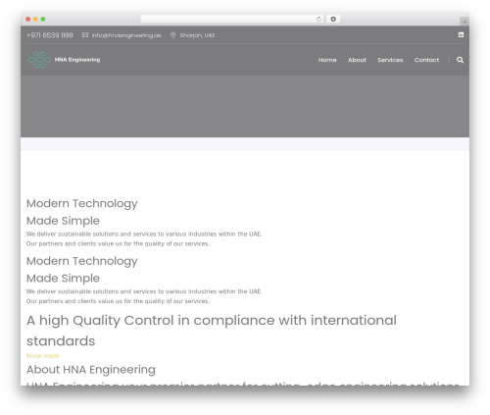Image resolution: width=490 pixels, height=415 pixels.
Task: Click the browser extension icon beside address bar
Action: click(333, 19)
